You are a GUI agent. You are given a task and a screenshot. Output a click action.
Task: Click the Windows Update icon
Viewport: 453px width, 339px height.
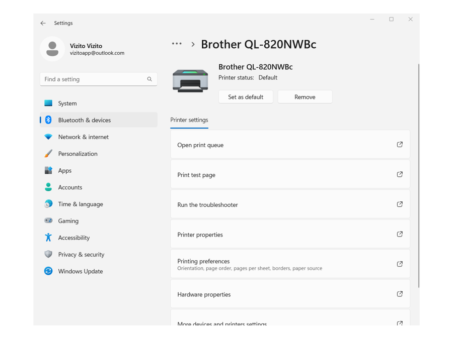48,271
